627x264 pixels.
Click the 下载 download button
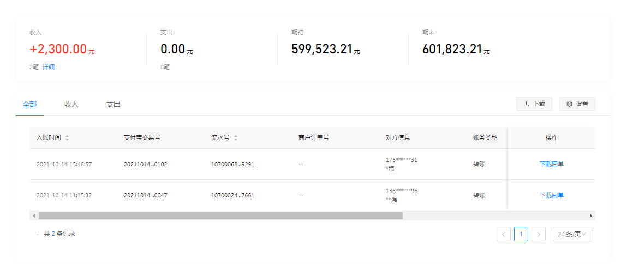[534, 104]
